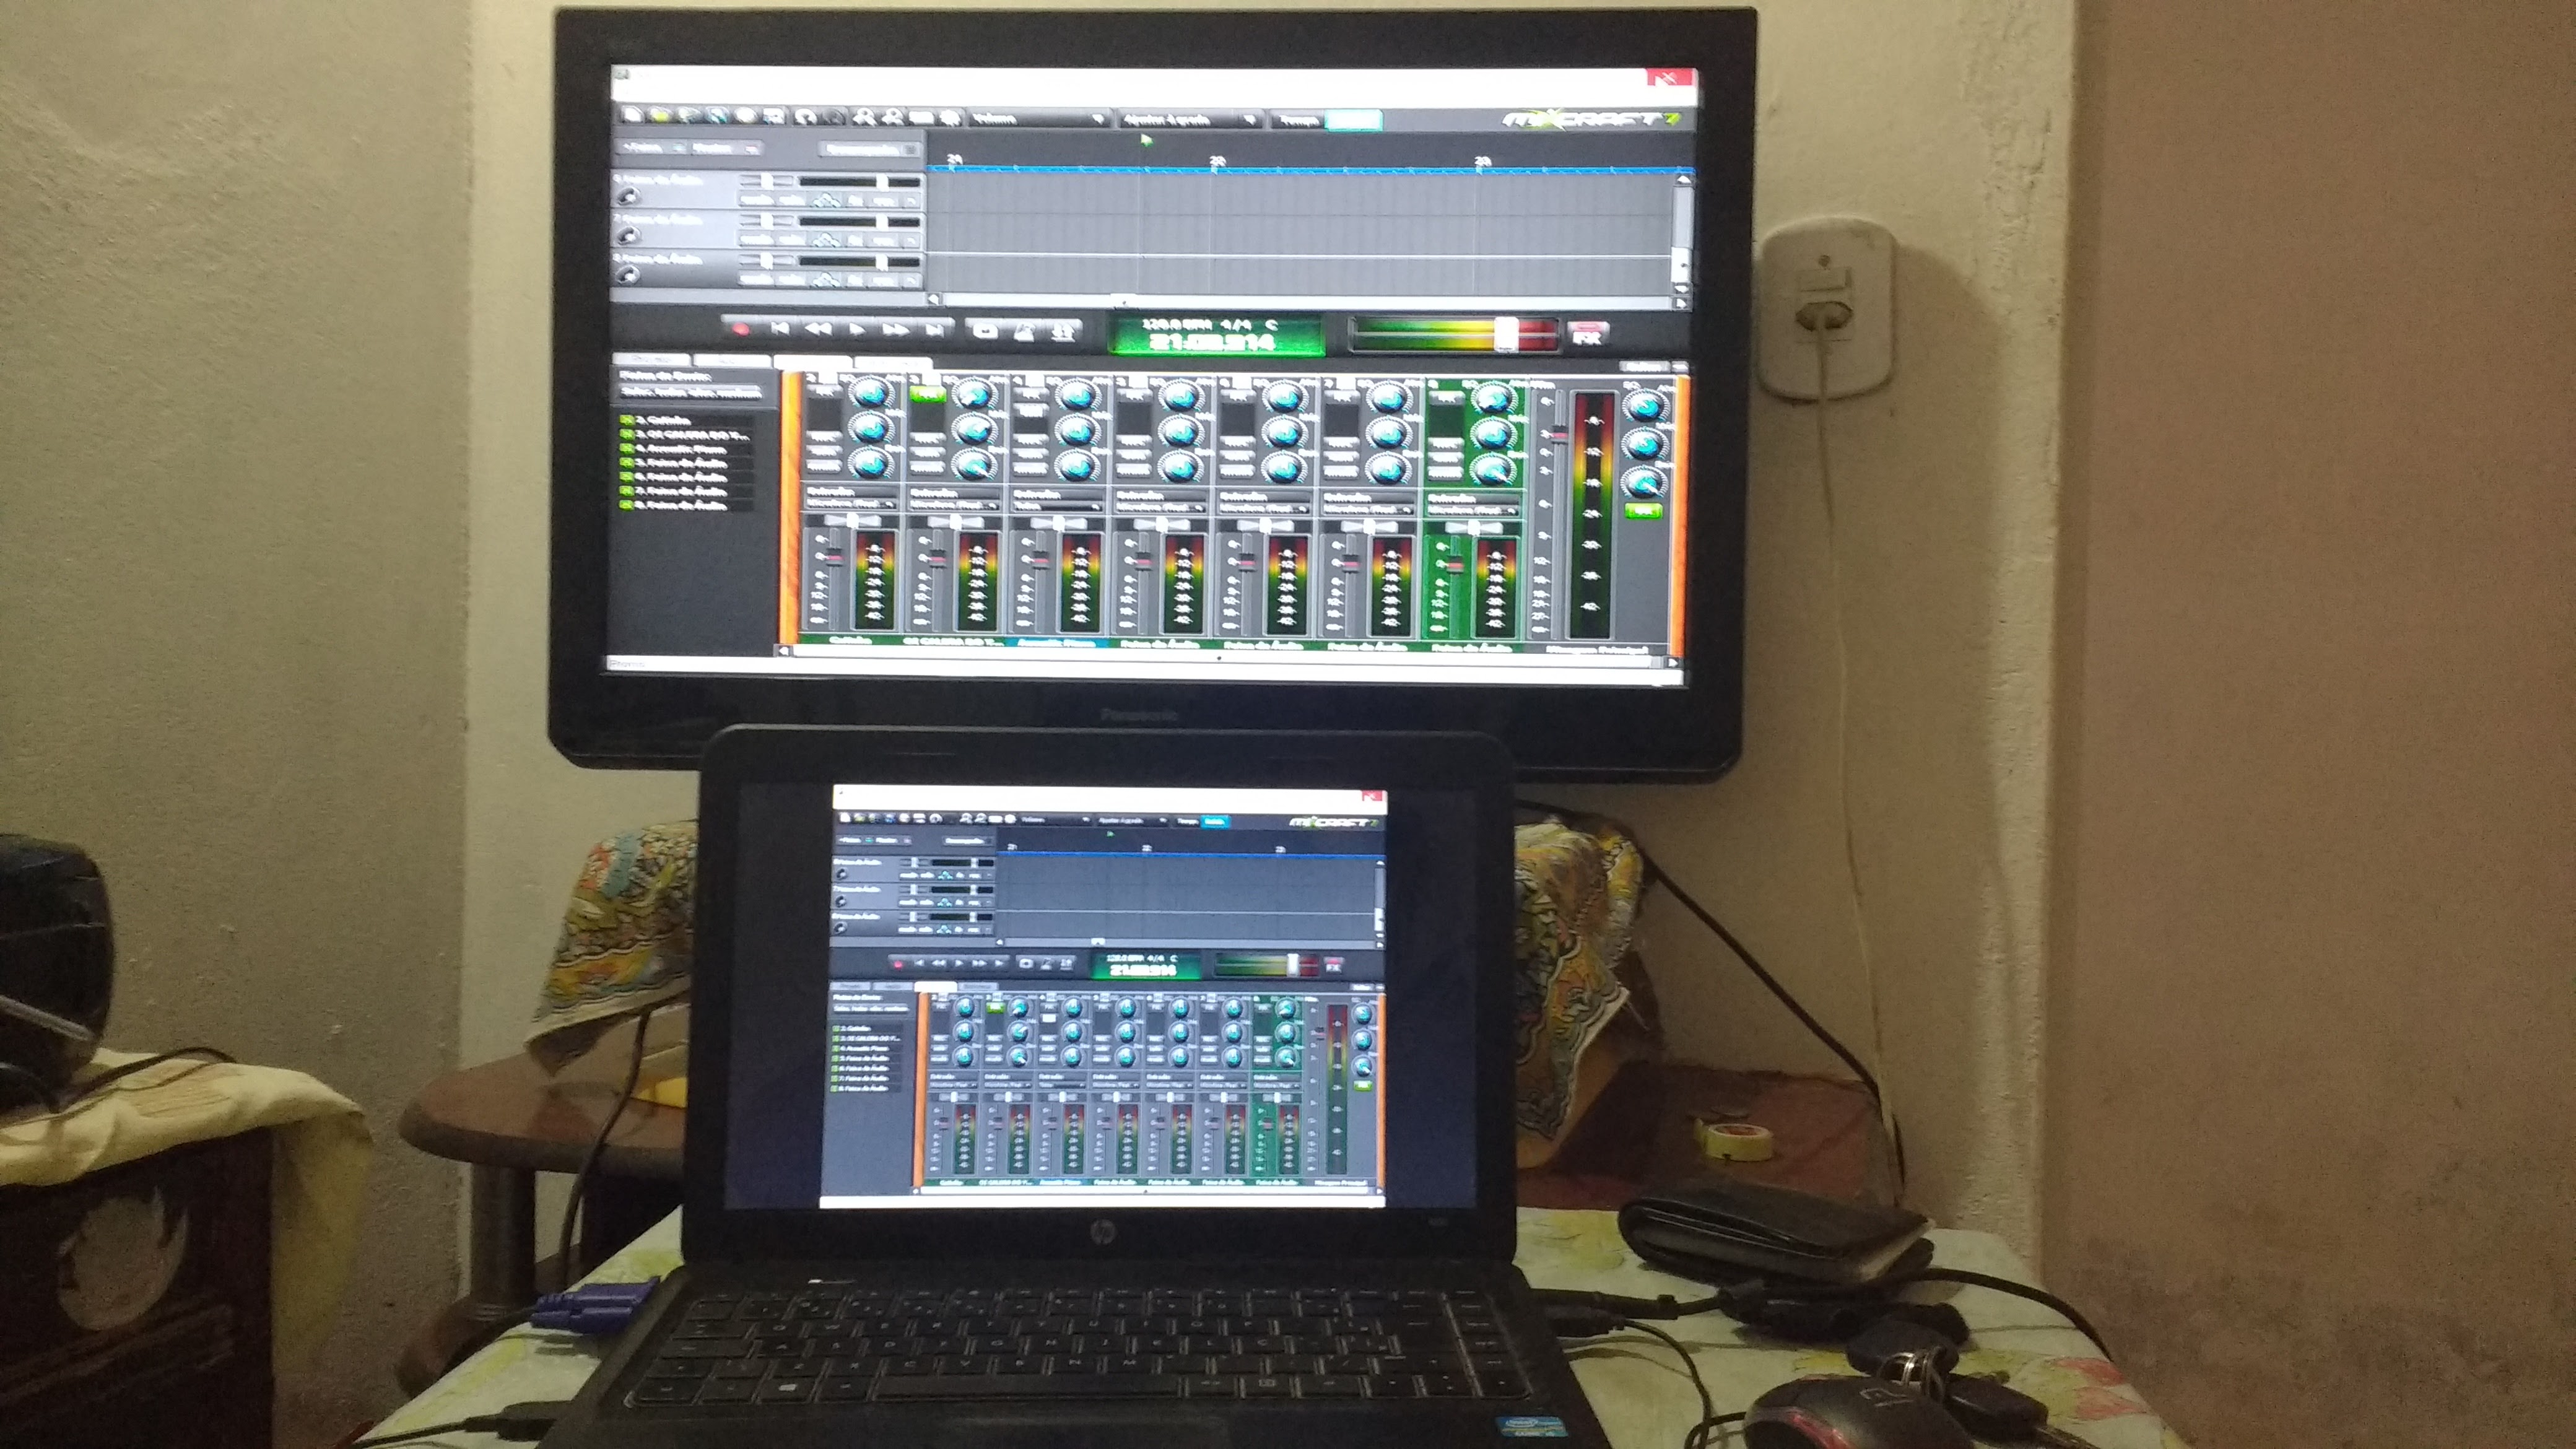The image size is (2576, 1449).
Task: Open first mixer channel's input device dropdown
Action: tap(851, 505)
